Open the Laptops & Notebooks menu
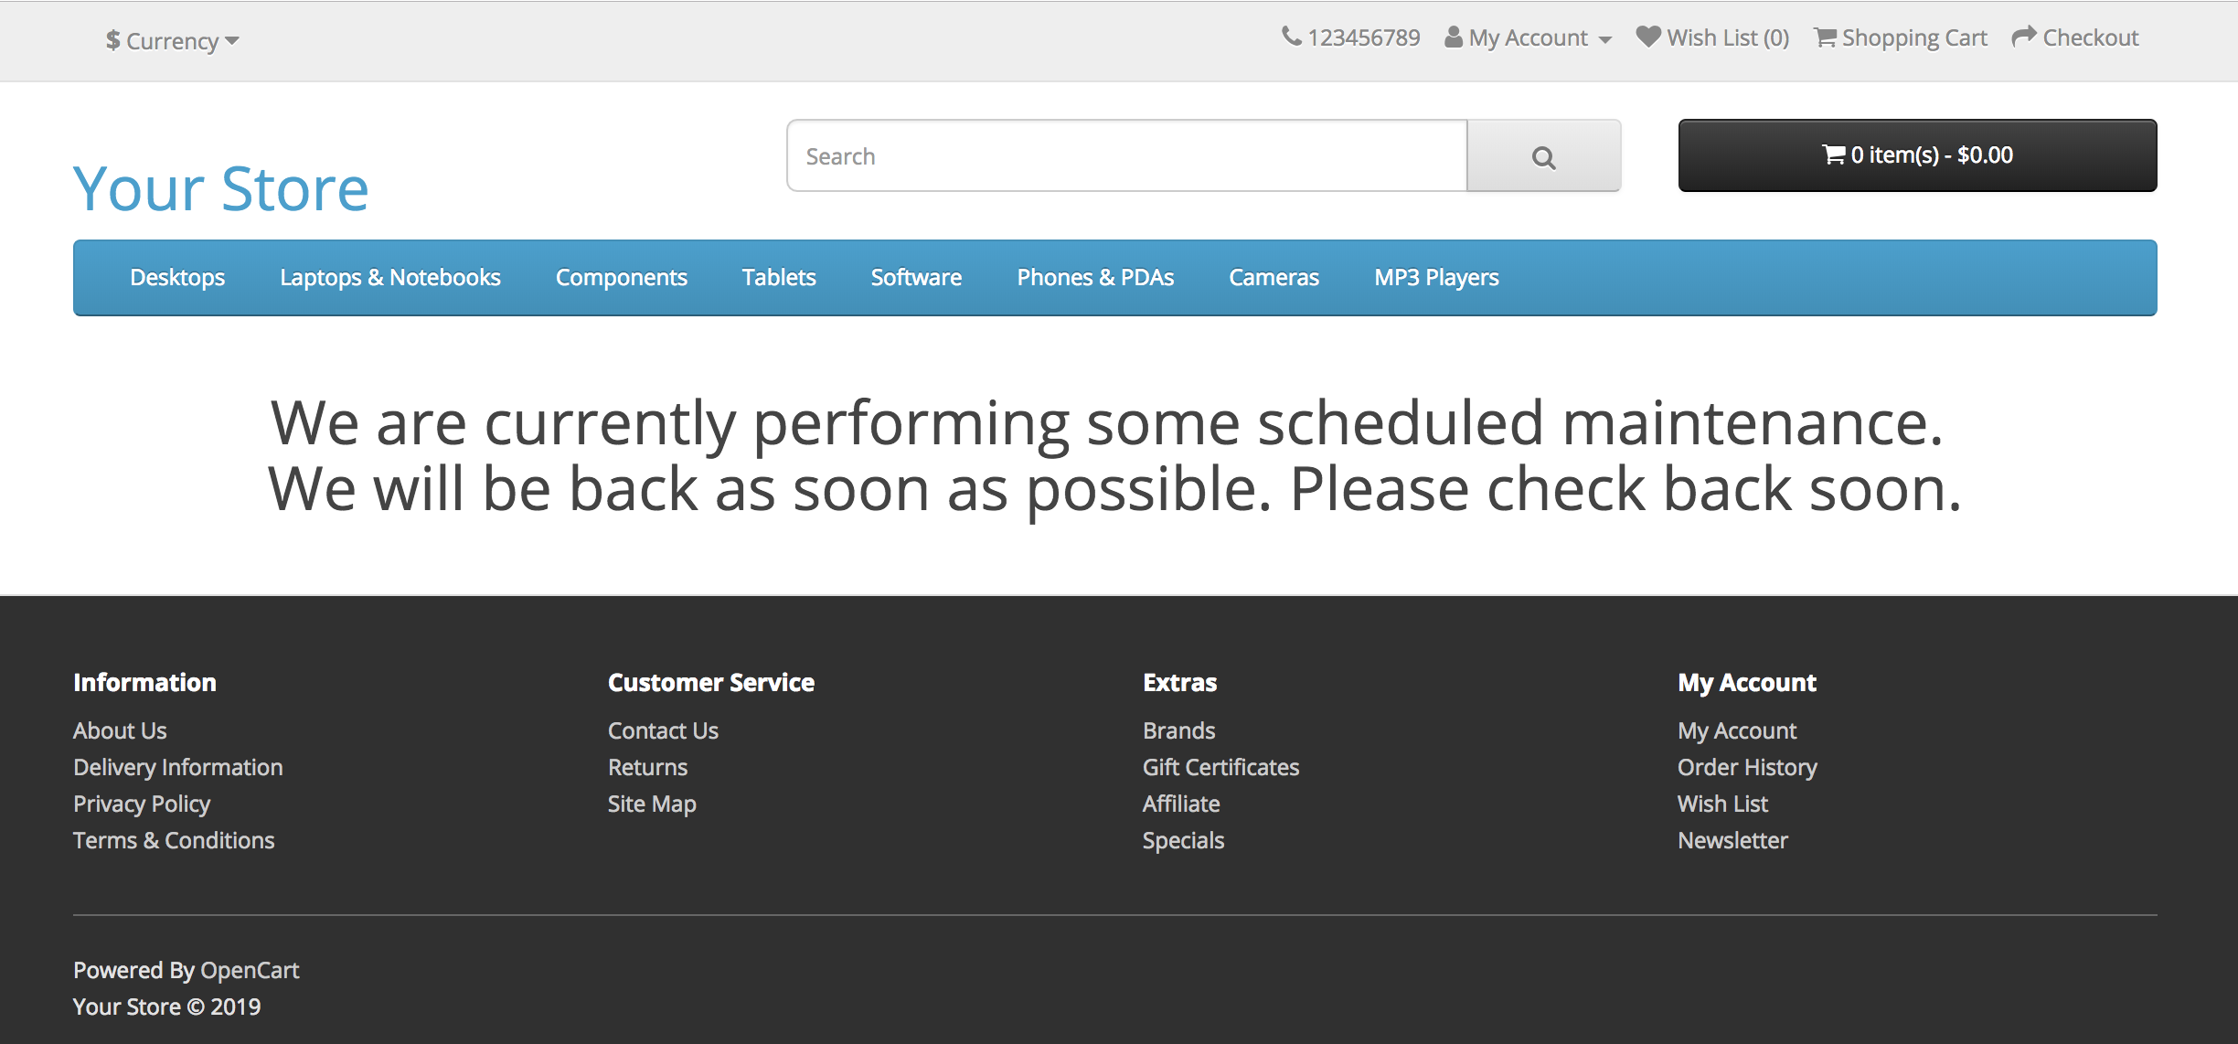The height and width of the screenshot is (1044, 2238). point(389,277)
